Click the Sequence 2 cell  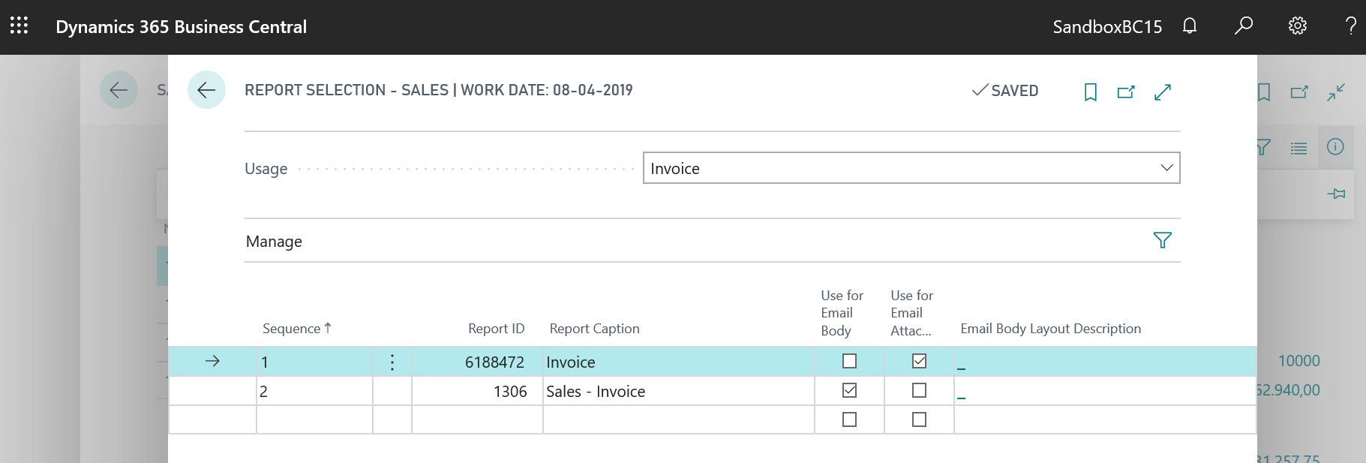(314, 392)
